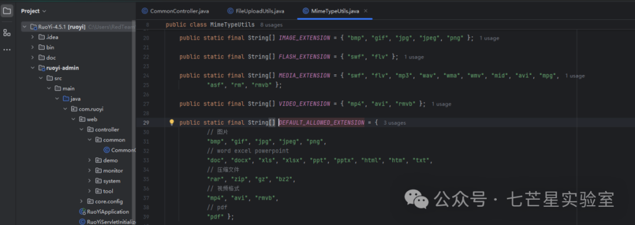Select the main folder icon
The width and height of the screenshot is (635, 225).
pos(58,88)
